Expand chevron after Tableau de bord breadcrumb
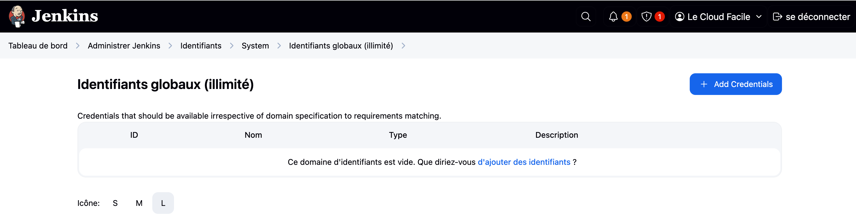This screenshot has height=223, width=856. point(78,46)
